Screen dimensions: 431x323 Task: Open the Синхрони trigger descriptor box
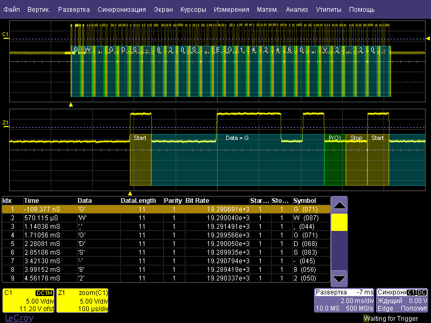coord(402,300)
